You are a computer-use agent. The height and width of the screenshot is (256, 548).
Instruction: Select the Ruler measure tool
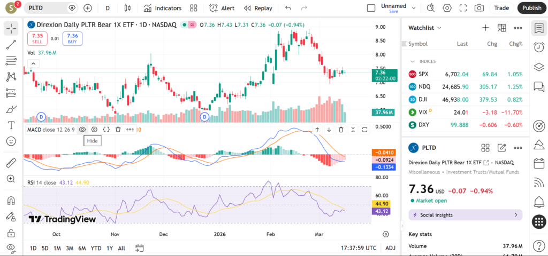tap(11, 163)
